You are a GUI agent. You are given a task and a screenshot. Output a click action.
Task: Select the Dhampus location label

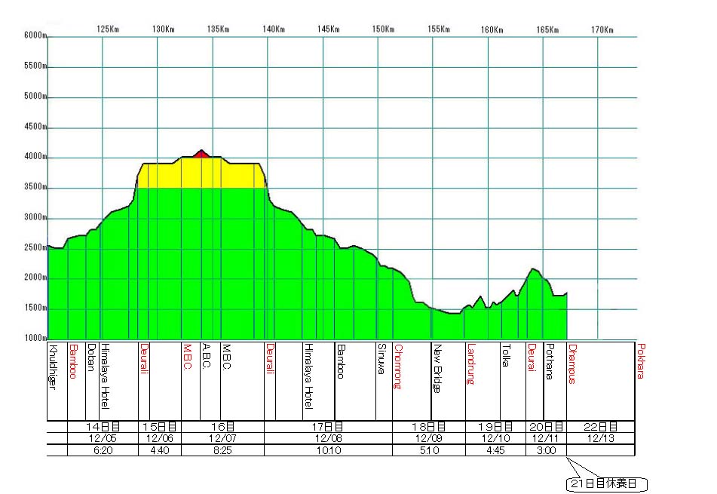tap(571, 364)
